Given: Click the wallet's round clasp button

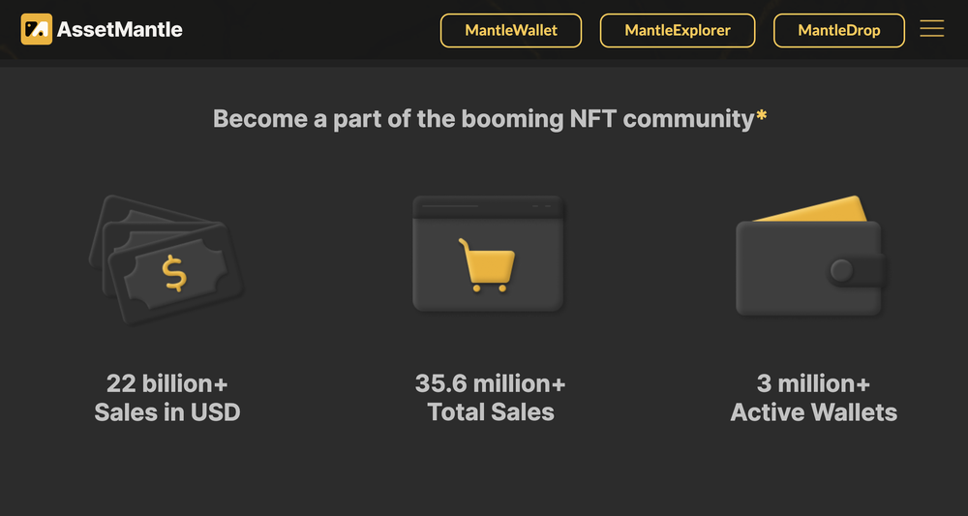Looking at the screenshot, I should click(842, 270).
